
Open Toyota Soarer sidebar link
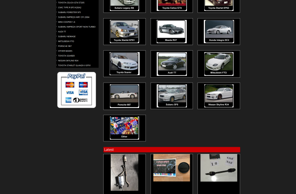tap(66, 56)
